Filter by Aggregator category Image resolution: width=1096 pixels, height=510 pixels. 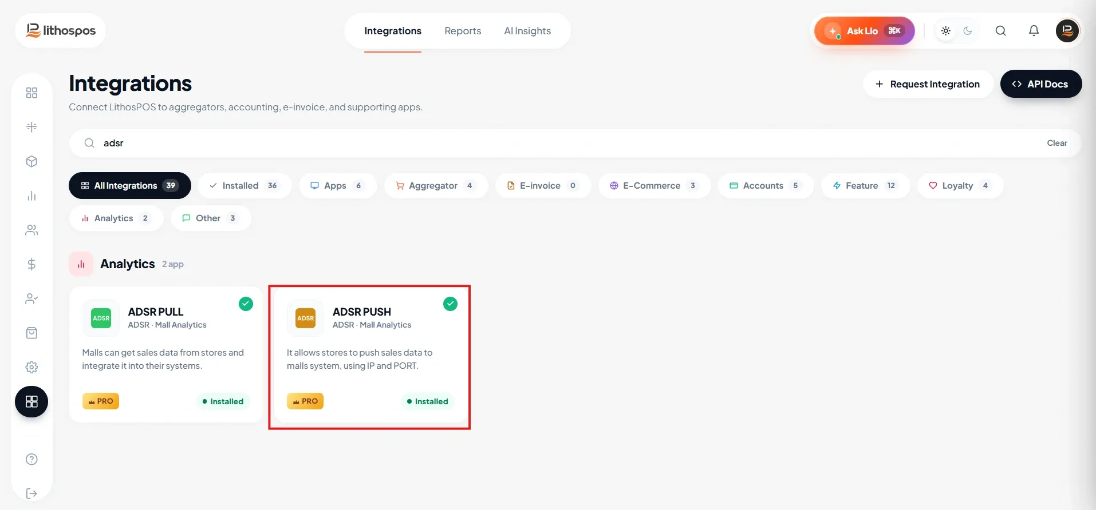[436, 185]
